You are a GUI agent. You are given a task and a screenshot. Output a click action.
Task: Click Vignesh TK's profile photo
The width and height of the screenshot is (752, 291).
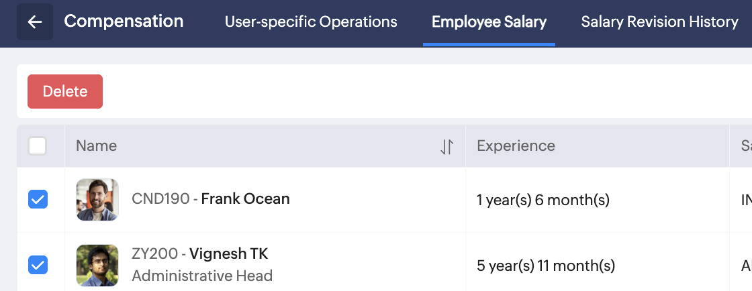[97, 265]
